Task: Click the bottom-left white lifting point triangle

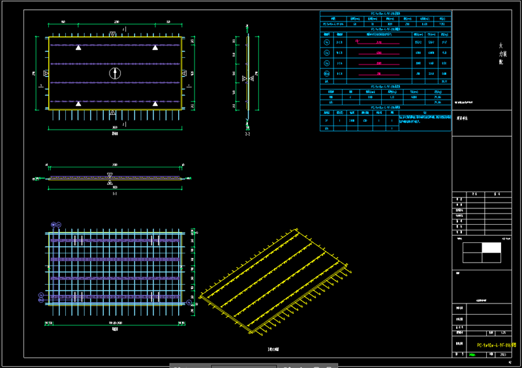Action: pyautogui.click(x=78, y=104)
